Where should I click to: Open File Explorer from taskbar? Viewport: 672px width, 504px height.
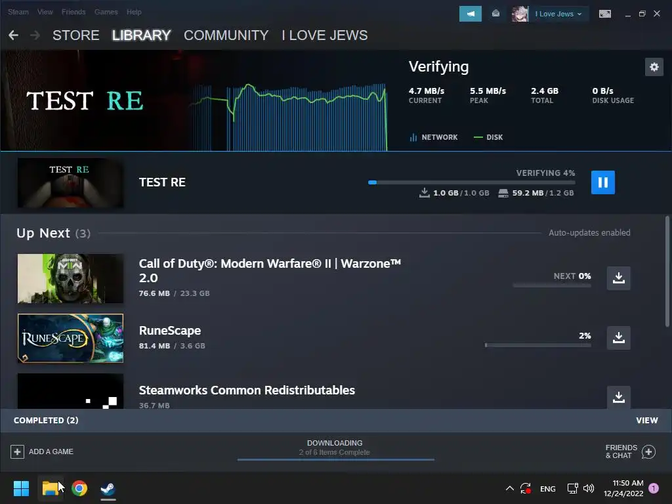(50, 488)
